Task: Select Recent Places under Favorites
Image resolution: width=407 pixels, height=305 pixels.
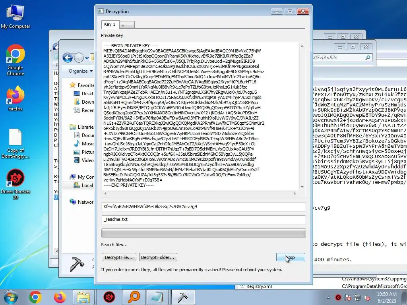Action: click(x=83, y=110)
